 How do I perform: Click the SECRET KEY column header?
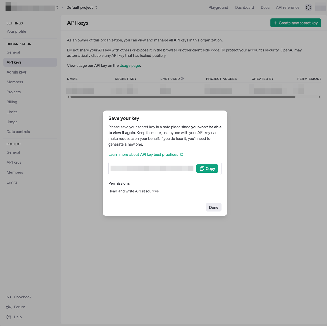[x=126, y=79]
